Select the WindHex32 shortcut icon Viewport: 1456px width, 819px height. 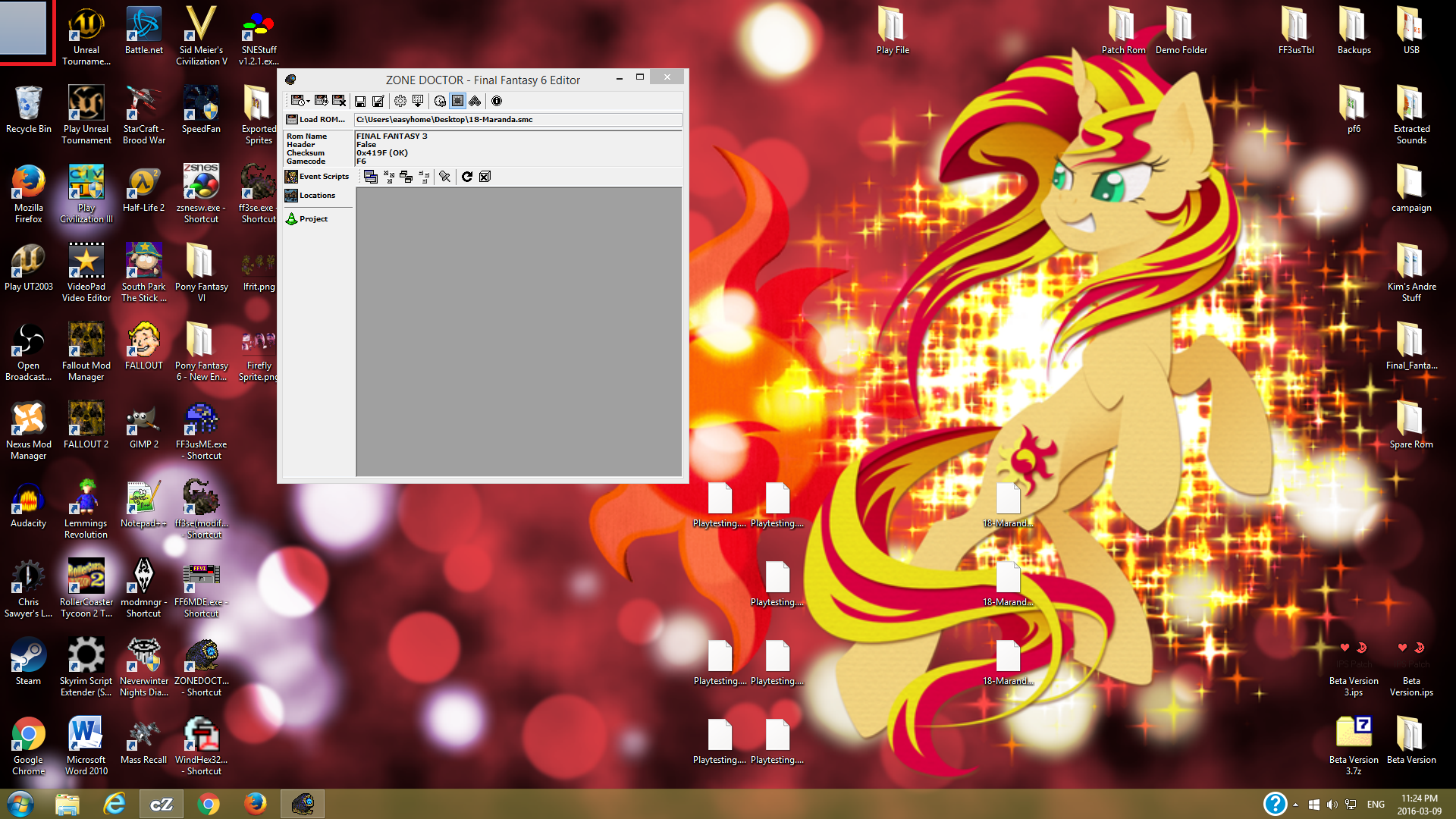(202, 748)
